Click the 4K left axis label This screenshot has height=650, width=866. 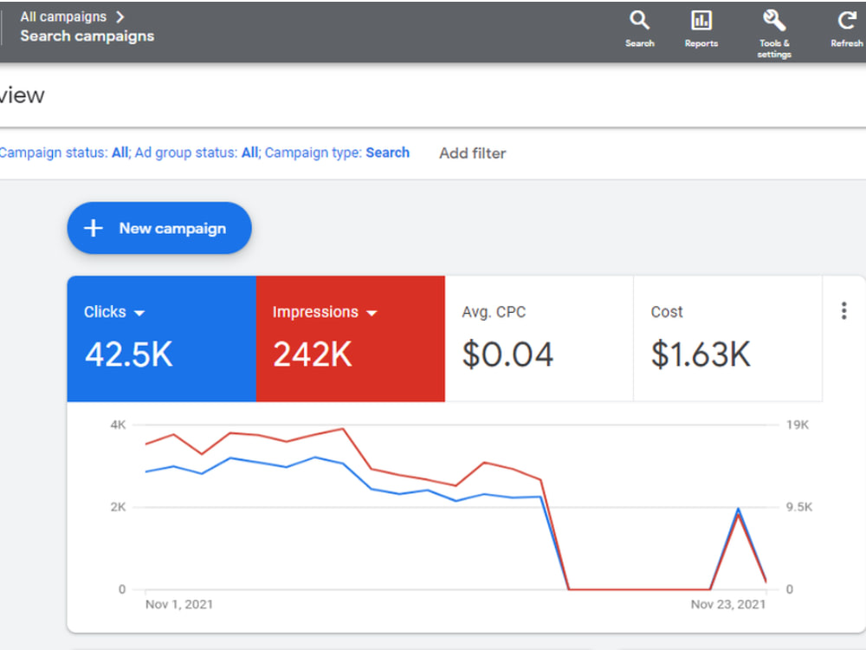pos(118,425)
